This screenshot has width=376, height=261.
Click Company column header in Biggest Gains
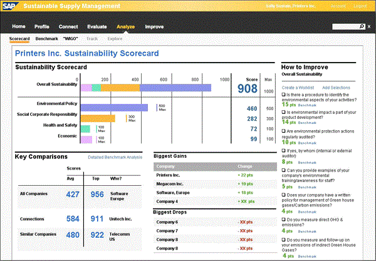click(165, 166)
